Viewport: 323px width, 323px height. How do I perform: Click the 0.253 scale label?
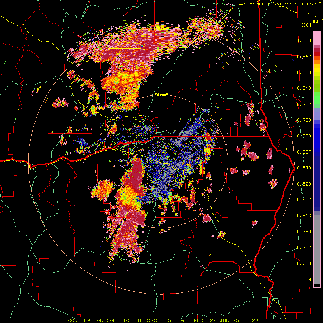click(x=304, y=263)
